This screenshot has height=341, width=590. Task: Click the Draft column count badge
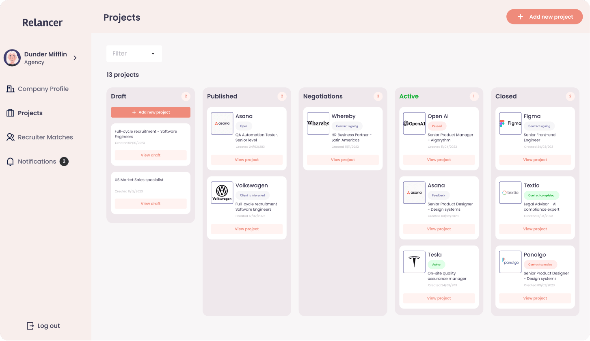(x=186, y=96)
